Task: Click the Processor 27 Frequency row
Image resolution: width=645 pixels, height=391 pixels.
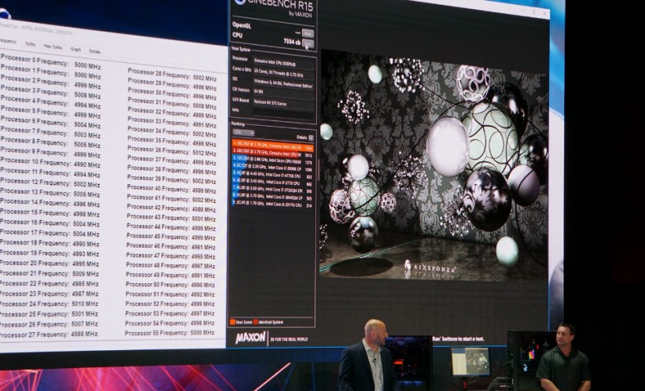Action: click(x=49, y=334)
